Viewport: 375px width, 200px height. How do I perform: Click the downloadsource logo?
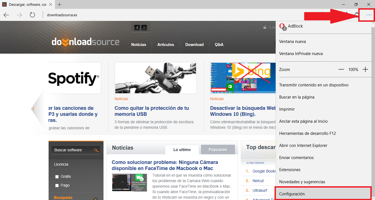click(x=85, y=42)
